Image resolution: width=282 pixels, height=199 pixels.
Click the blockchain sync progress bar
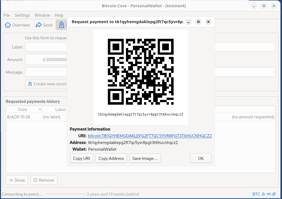click(66, 194)
